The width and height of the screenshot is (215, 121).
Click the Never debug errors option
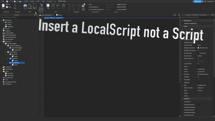pyautogui.click(x=90, y=4)
